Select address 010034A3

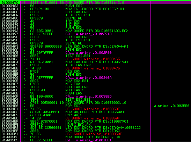(x=10, y=47)
